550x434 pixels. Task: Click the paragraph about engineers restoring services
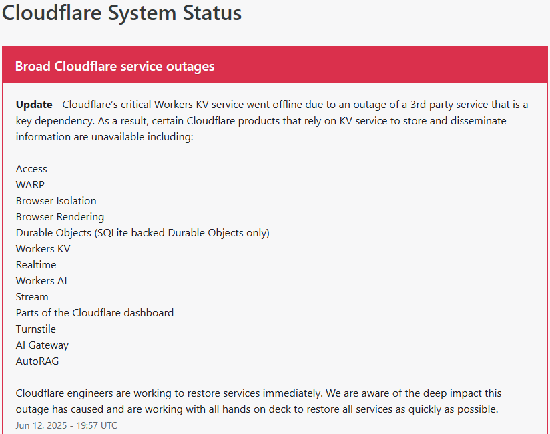pyautogui.click(x=258, y=401)
